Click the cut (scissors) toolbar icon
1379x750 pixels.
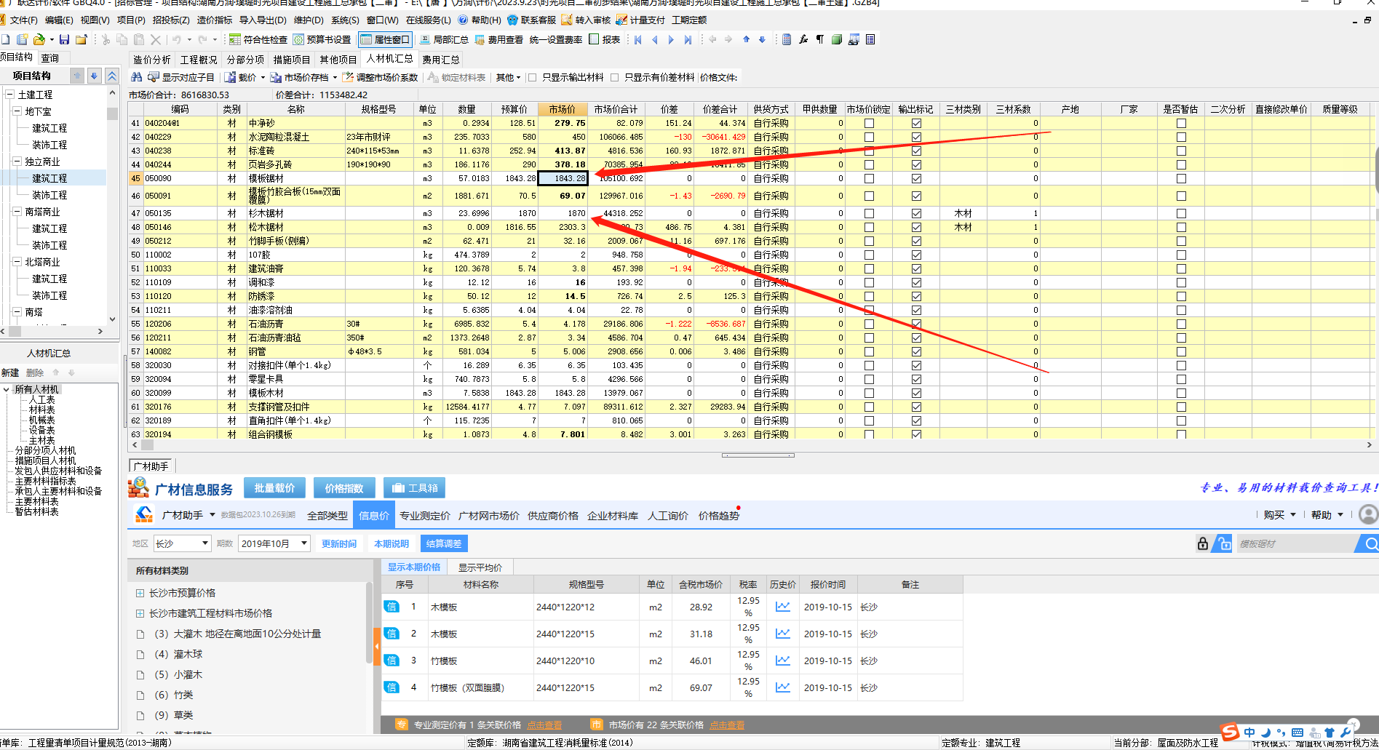tap(106, 39)
